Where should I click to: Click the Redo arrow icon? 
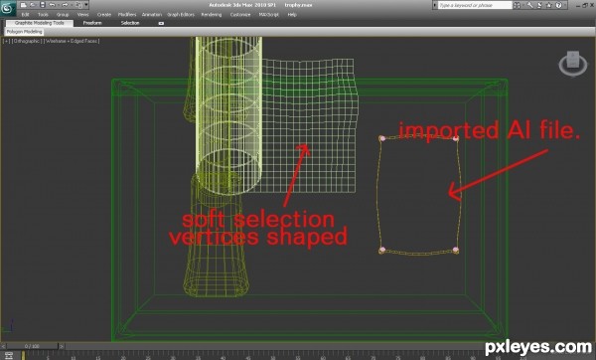[65, 5]
